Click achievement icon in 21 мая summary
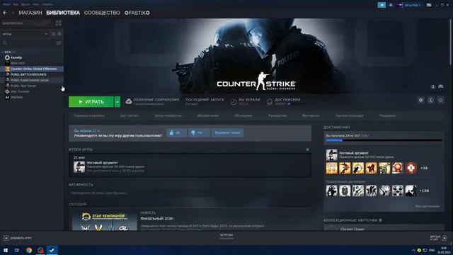 79,167
